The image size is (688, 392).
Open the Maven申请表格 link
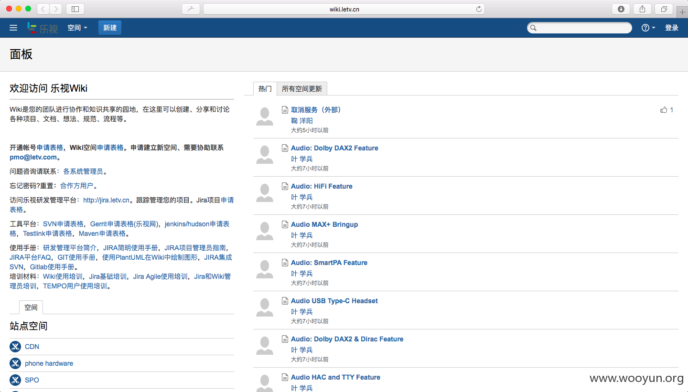pos(102,233)
